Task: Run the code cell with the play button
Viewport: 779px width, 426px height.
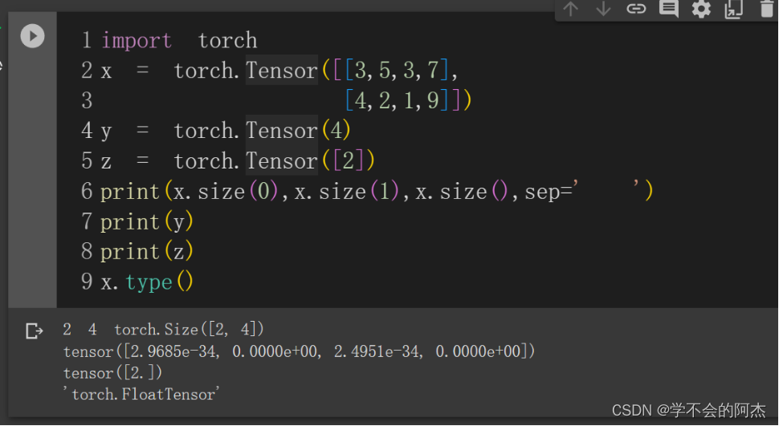Action: [x=32, y=36]
